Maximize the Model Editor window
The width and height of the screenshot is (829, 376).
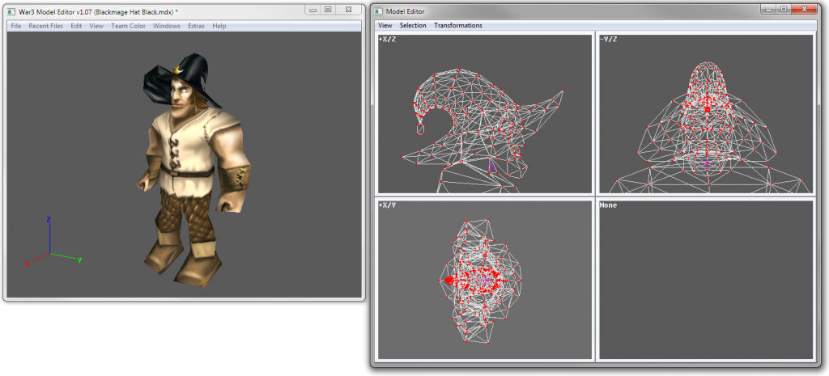(783, 8)
